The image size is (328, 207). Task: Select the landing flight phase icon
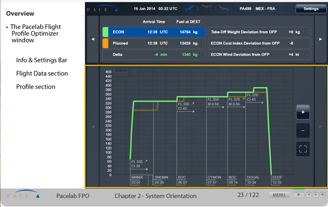[x=224, y=9]
